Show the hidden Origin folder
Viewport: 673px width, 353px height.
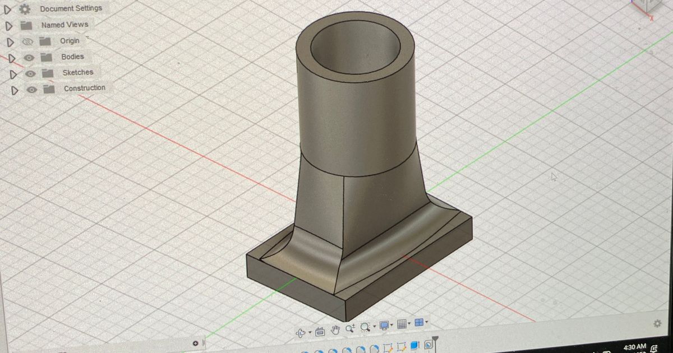(x=26, y=40)
